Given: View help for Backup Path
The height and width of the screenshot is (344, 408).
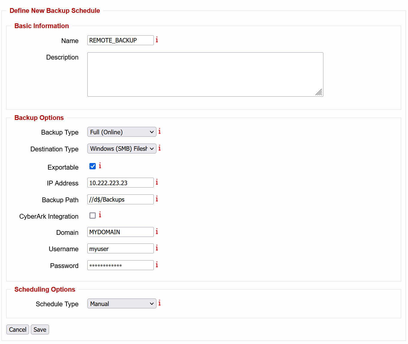Looking at the screenshot, I should (x=157, y=199).
